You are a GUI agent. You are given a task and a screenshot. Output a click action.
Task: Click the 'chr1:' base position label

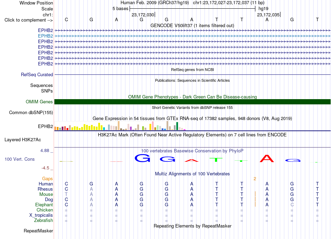pos(48,15)
